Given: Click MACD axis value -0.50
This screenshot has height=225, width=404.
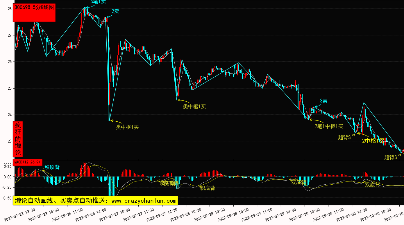Looking at the screenshot, I should coord(6,198).
